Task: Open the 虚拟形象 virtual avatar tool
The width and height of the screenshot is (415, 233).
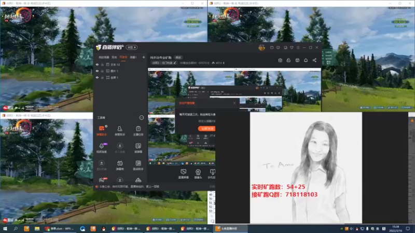Action: (x=102, y=165)
